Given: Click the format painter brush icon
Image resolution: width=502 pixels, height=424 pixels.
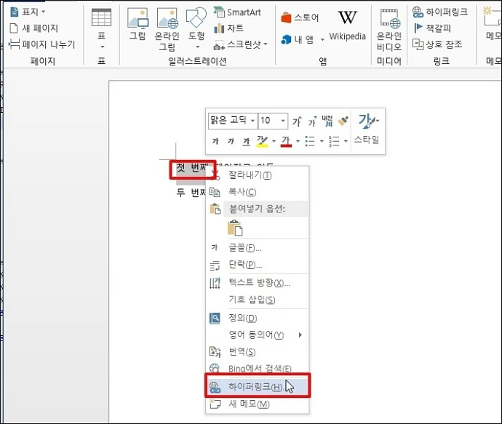Looking at the screenshot, I should coord(343,121).
